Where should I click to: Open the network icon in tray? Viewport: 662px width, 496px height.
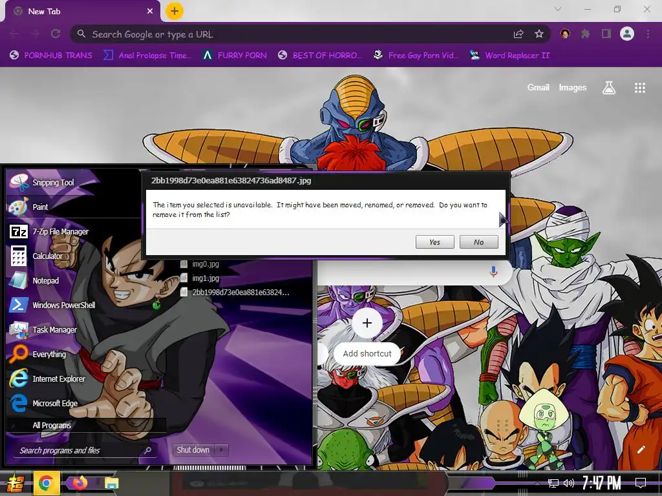click(x=553, y=483)
